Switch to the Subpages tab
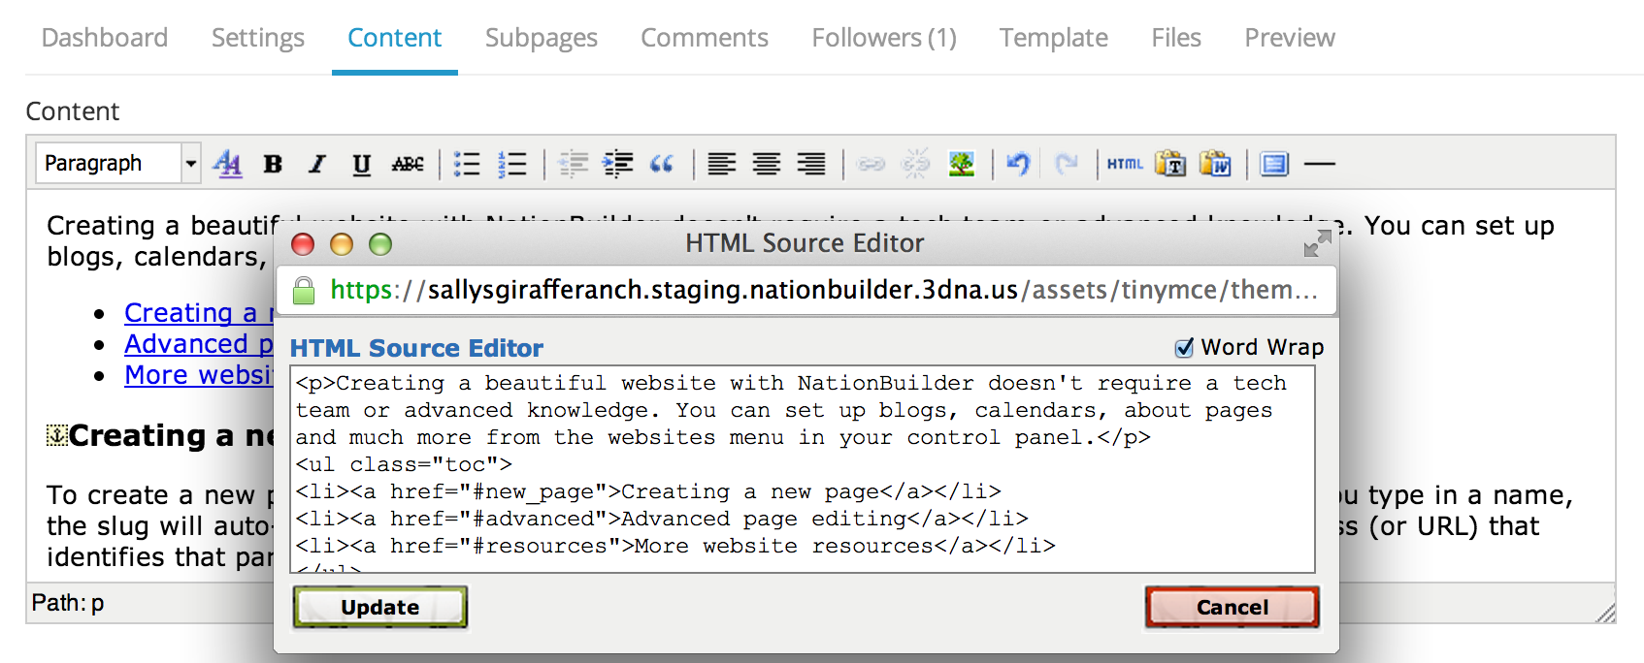The width and height of the screenshot is (1644, 663). click(x=542, y=38)
